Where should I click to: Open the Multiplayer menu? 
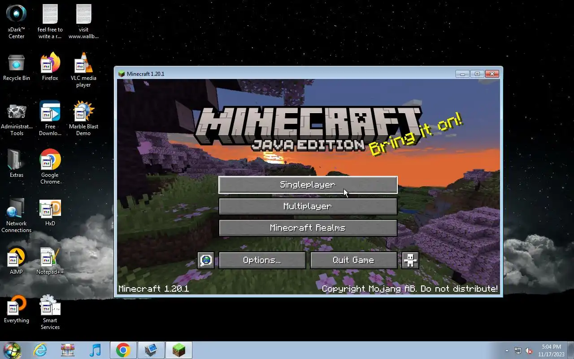point(308,206)
